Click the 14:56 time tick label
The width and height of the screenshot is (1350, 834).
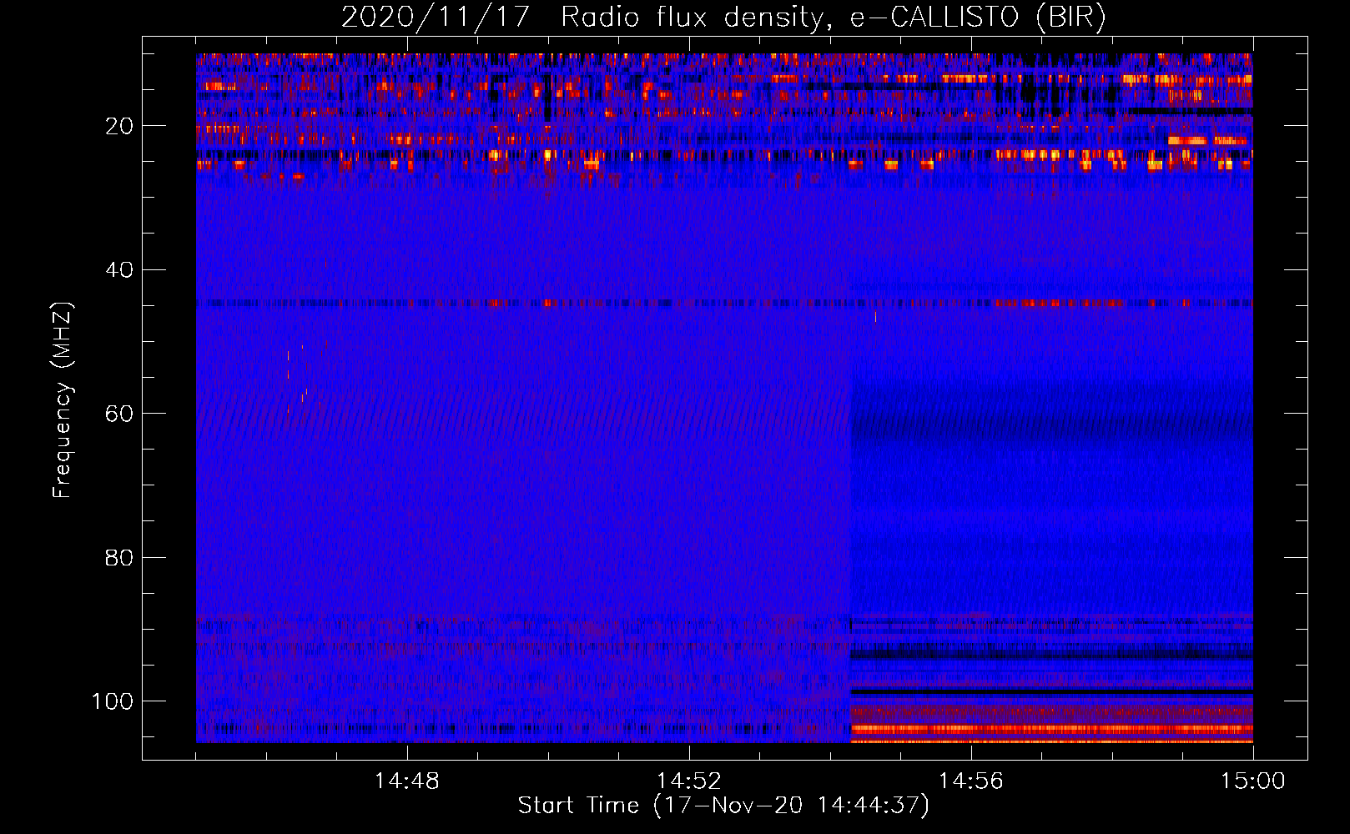(971, 781)
